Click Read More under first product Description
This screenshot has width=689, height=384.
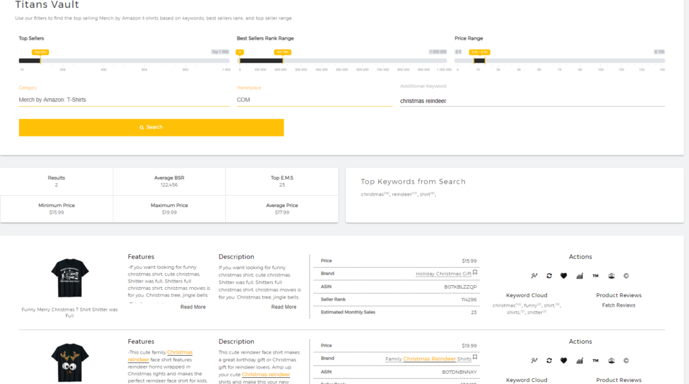[x=283, y=307]
